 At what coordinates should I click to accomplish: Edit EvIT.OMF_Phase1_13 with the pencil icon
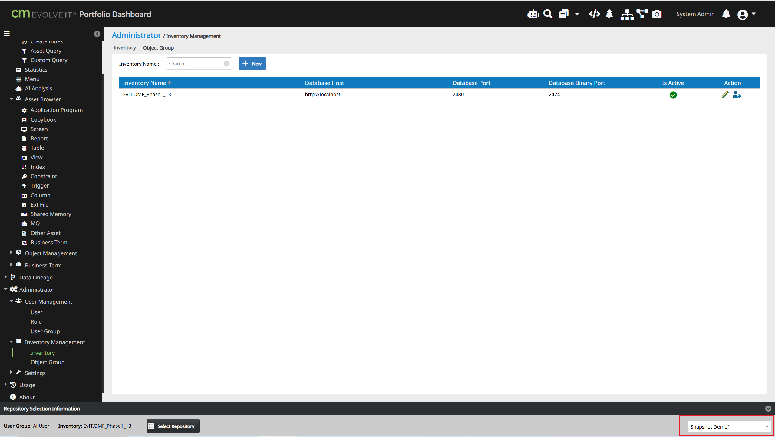pyautogui.click(x=725, y=95)
